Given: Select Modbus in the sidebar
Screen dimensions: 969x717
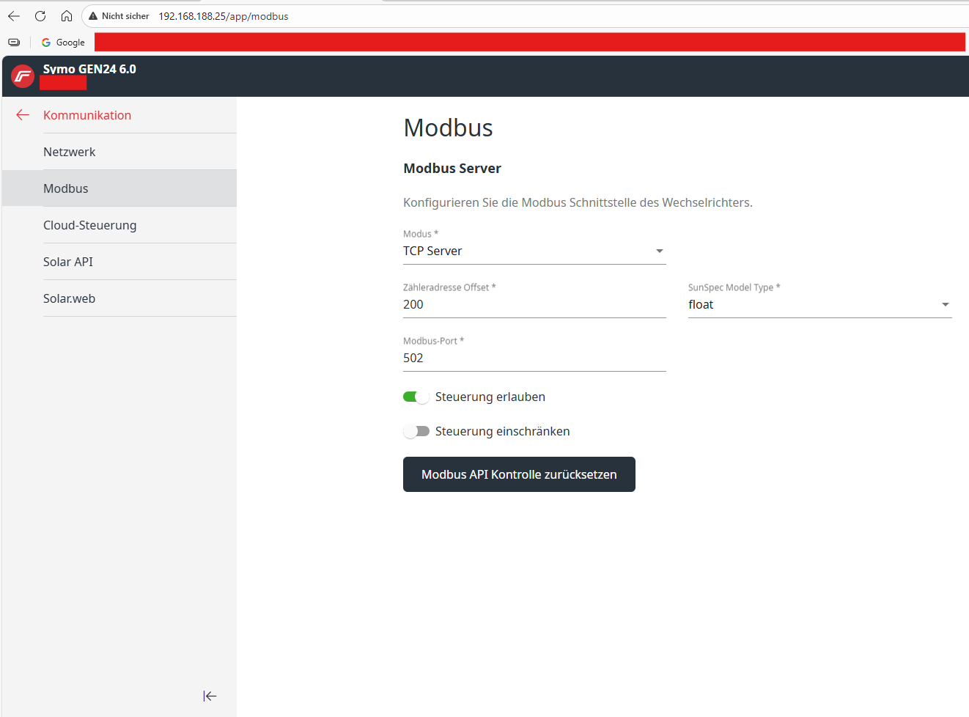Looking at the screenshot, I should 119,188.
